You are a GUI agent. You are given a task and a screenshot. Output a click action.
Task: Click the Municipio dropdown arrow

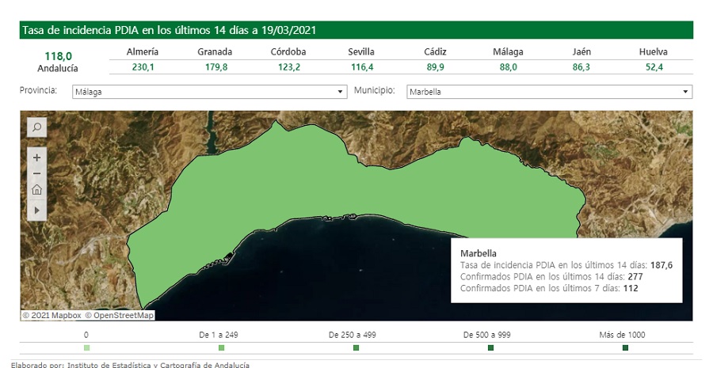coord(685,92)
